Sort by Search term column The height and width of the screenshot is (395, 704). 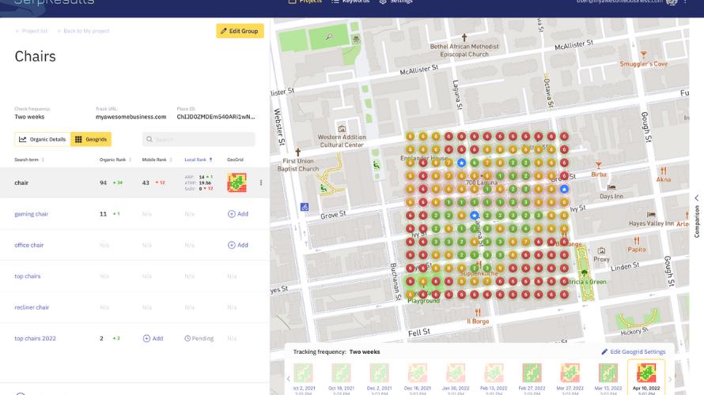pyautogui.click(x=28, y=160)
